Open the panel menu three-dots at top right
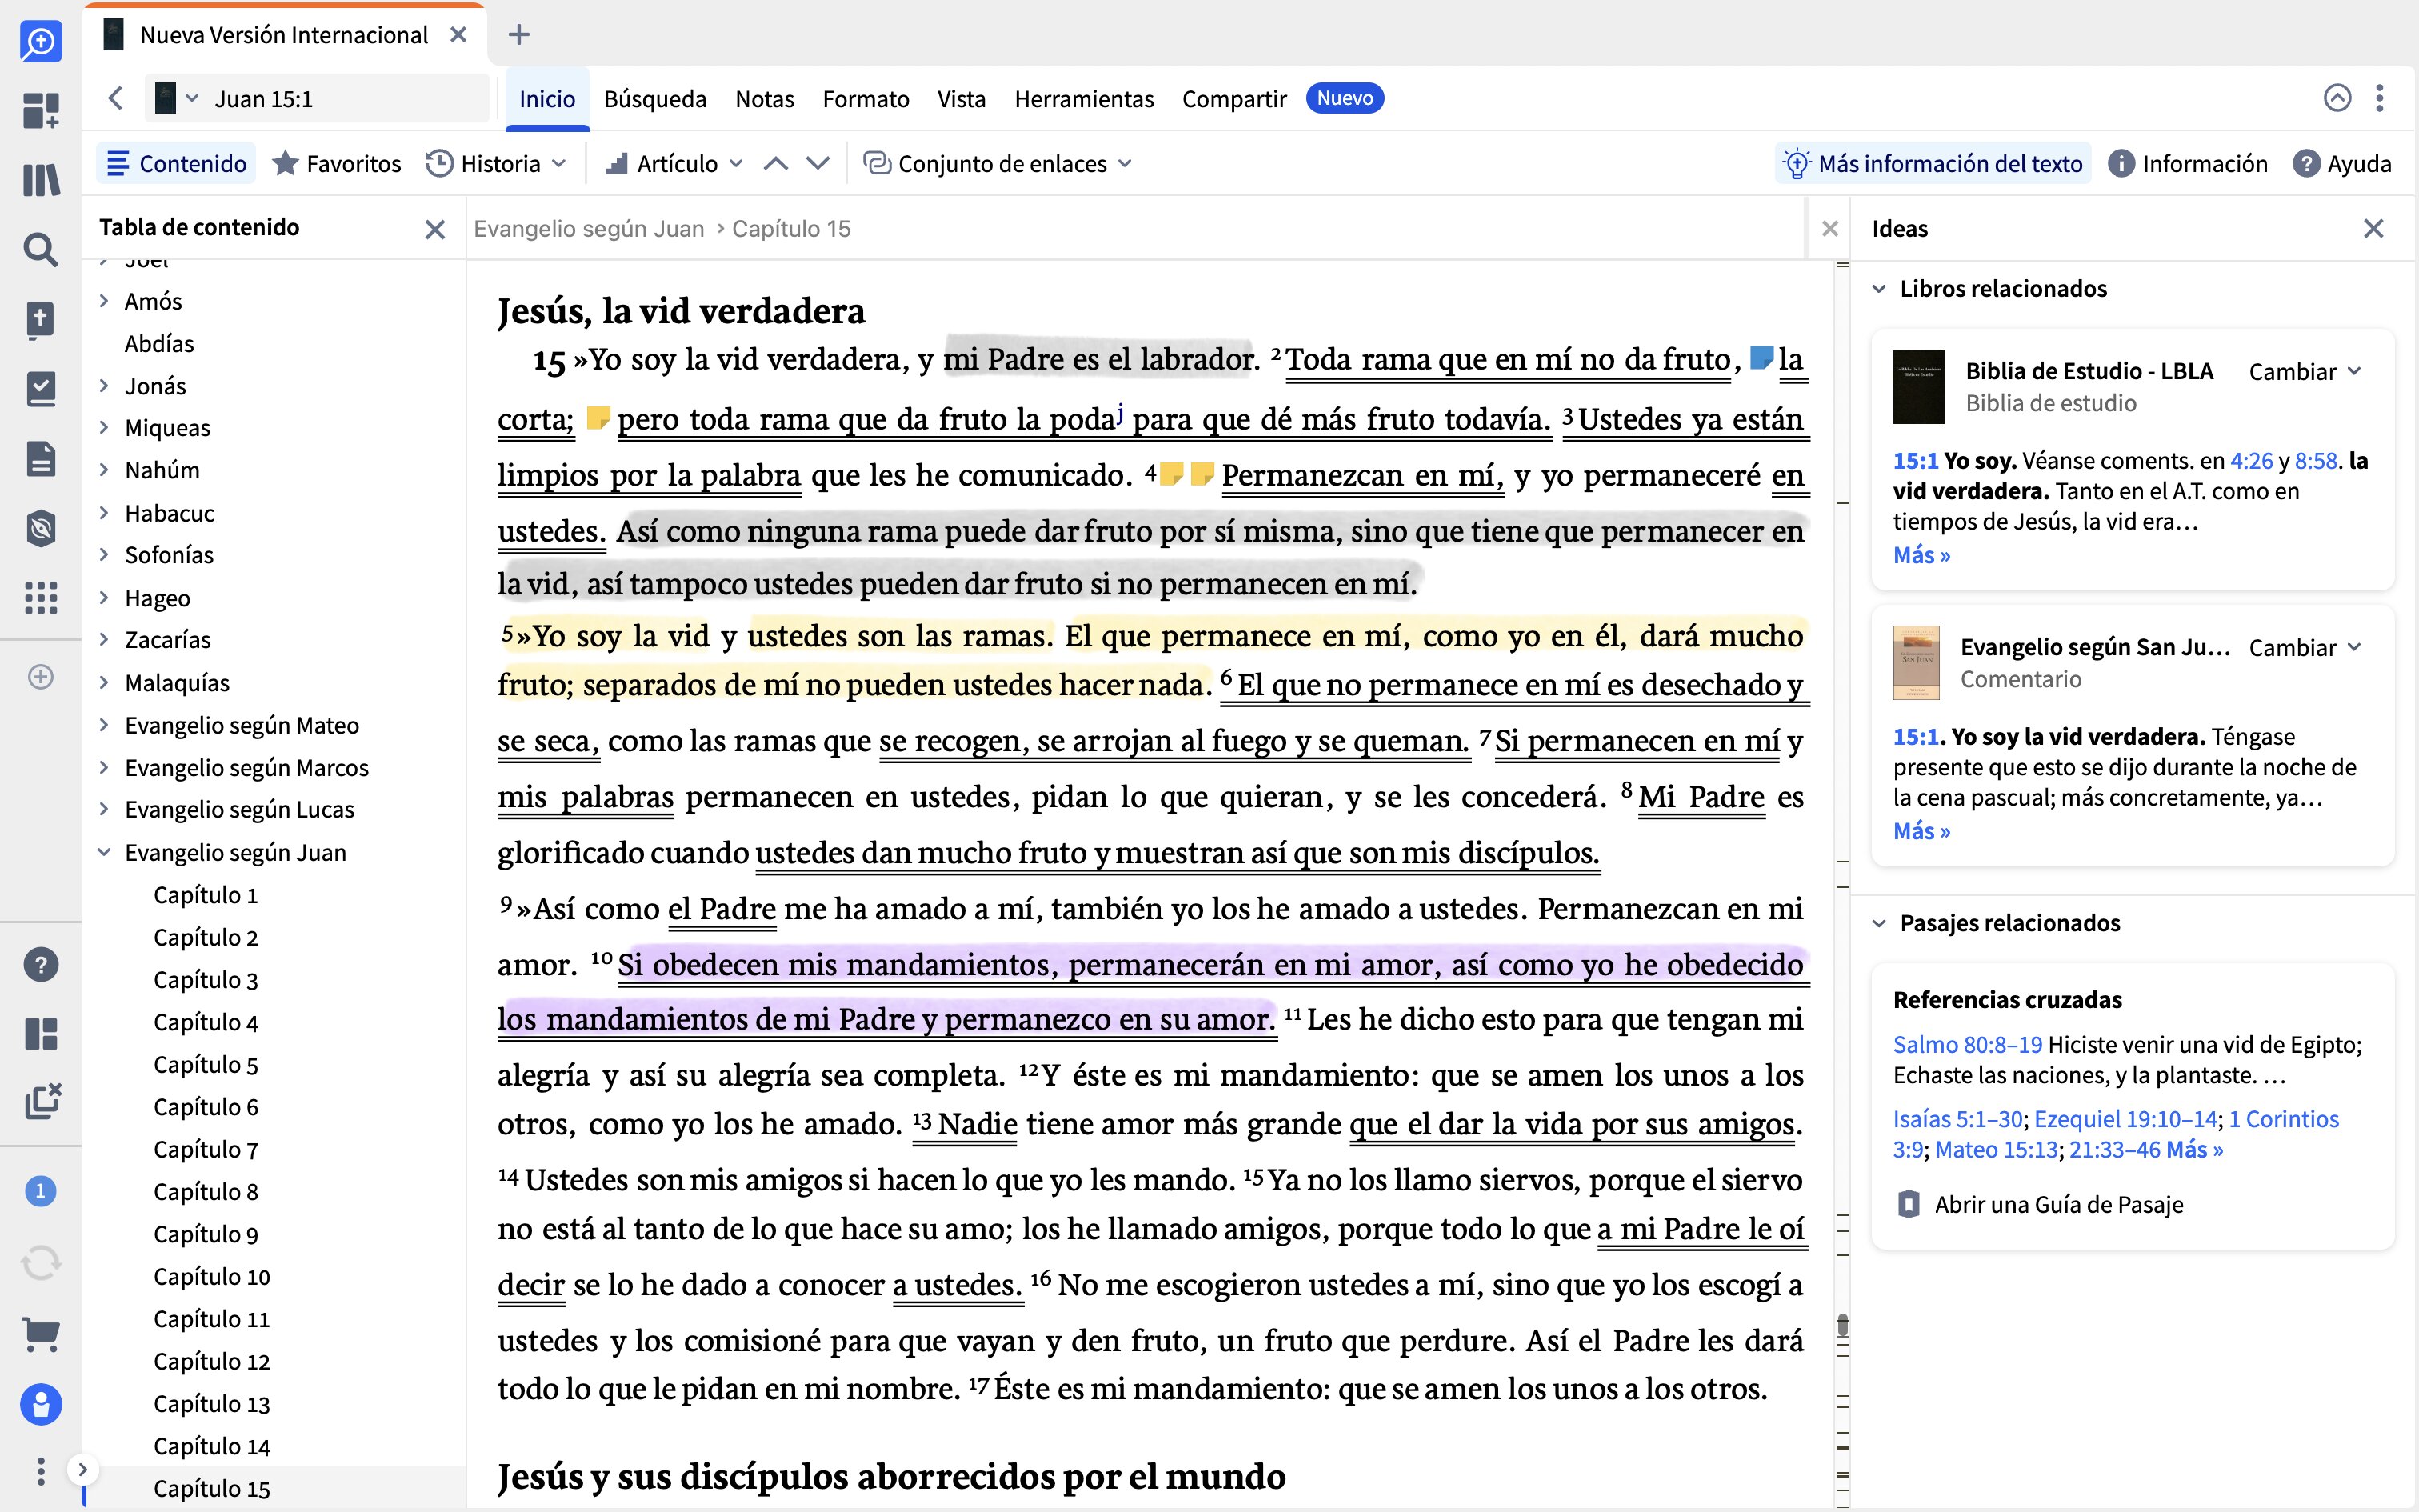Image resolution: width=2419 pixels, height=1512 pixels. click(2380, 98)
